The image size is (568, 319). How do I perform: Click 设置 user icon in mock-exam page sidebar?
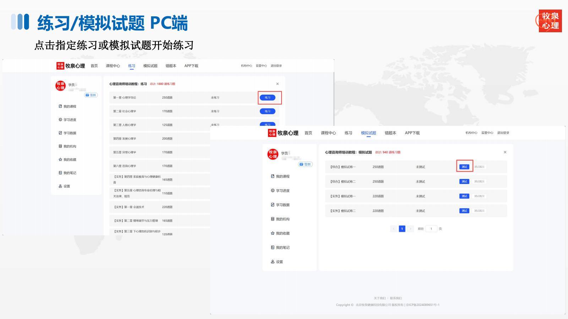pyautogui.click(x=273, y=262)
